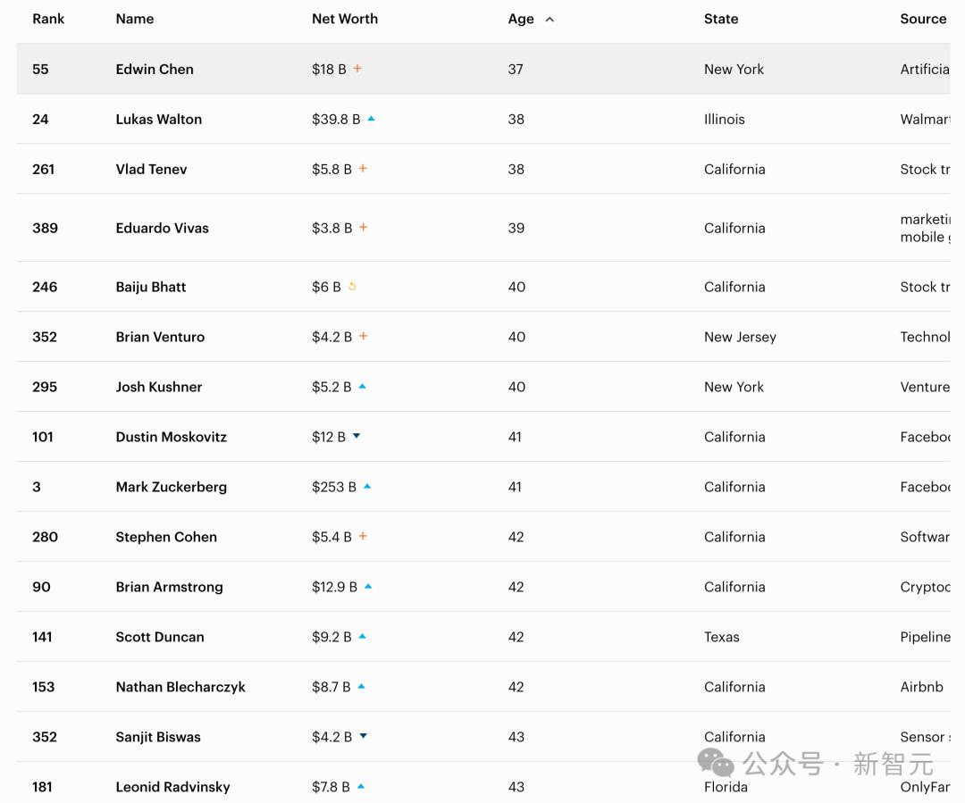Click the plus icon beside Edwin Chen's $18 B
The image size is (965, 803).
coord(357,68)
